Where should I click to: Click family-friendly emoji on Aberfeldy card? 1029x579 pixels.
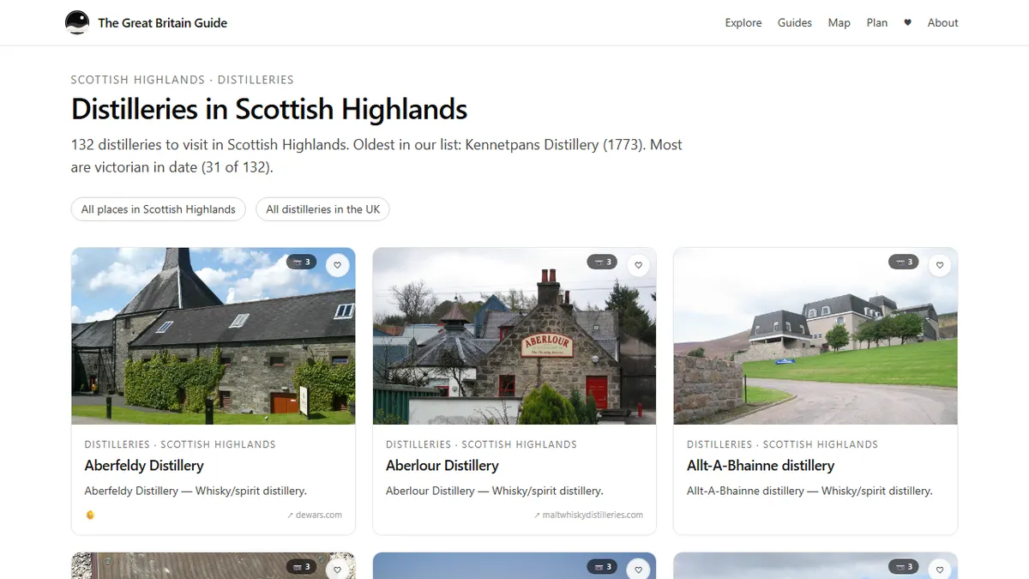pyautogui.click(x=90, y=515)
